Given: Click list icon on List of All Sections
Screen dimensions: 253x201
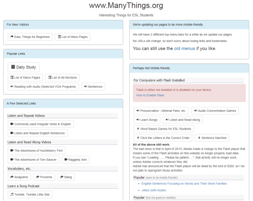Looking at the screenshot, I should (50, 77).
